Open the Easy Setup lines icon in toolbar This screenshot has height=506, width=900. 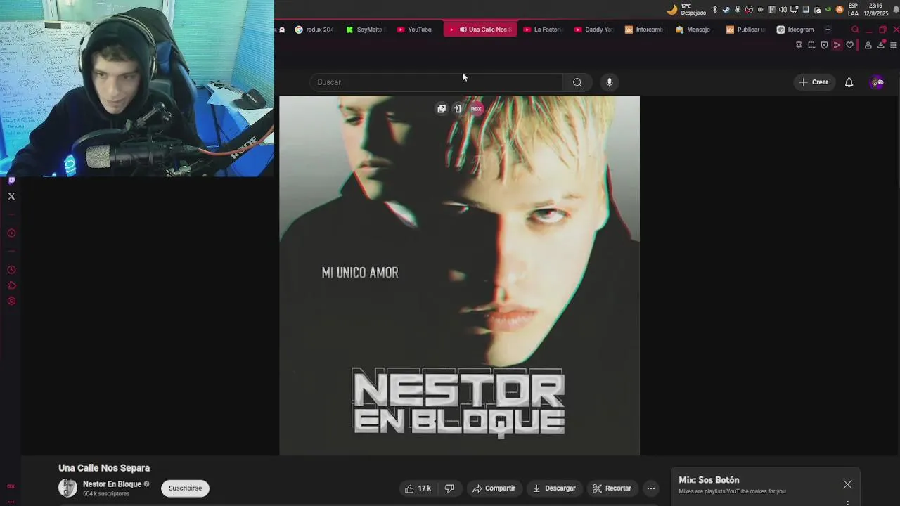coord(894,45)
